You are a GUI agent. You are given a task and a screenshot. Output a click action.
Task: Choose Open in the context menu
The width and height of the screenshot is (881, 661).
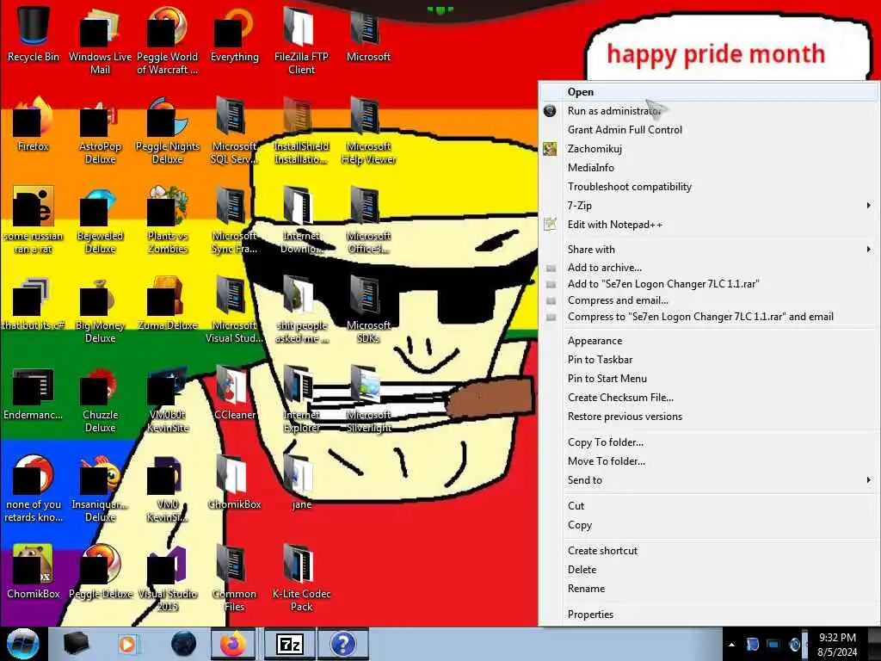[709, 91]
